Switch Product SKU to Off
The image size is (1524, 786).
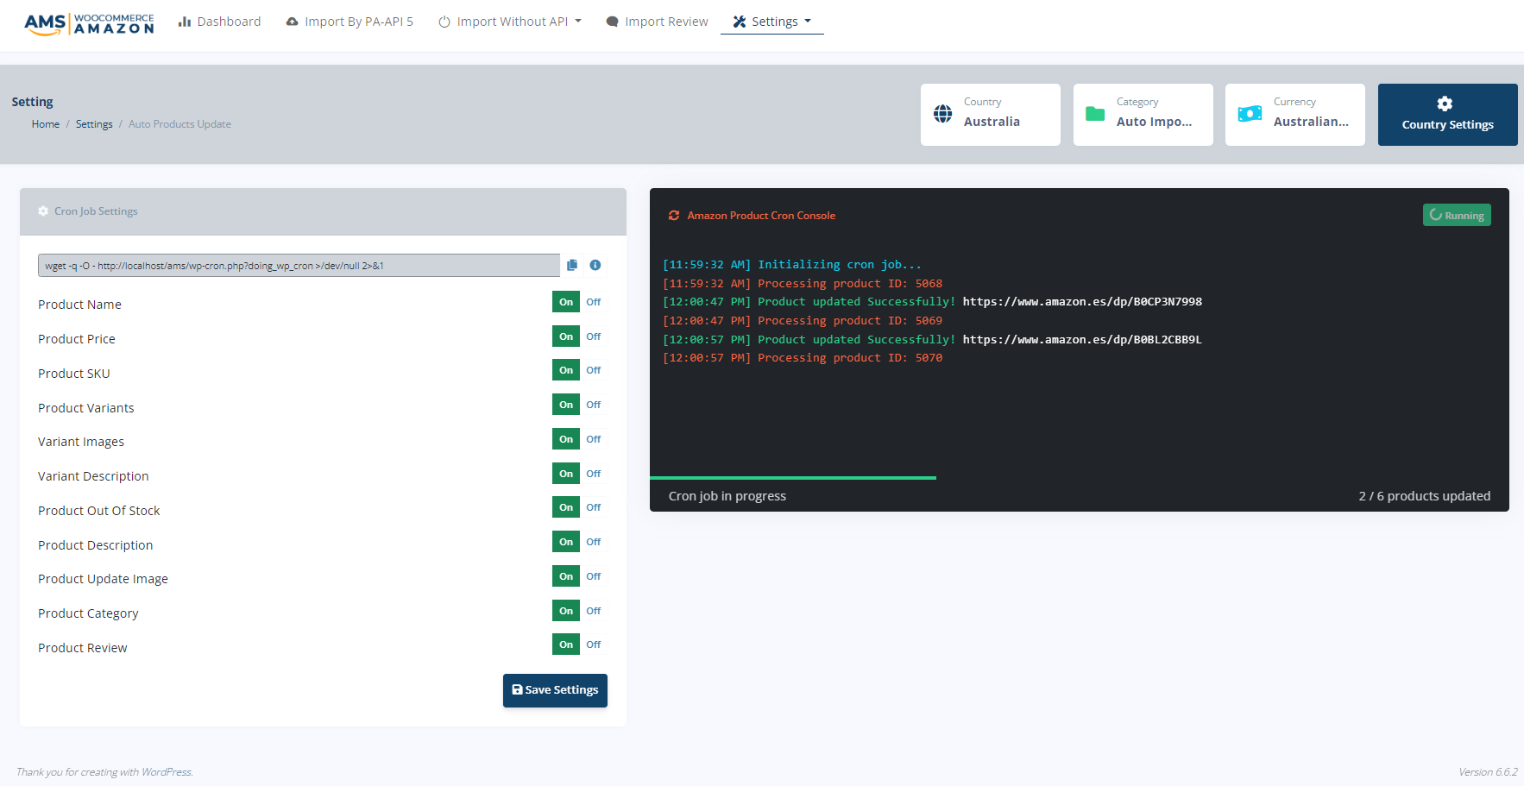tap(594, 370)
